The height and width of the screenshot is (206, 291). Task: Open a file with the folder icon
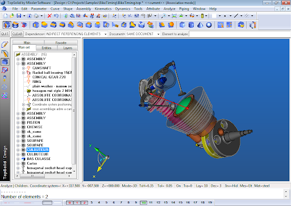[x=12, y=16]
